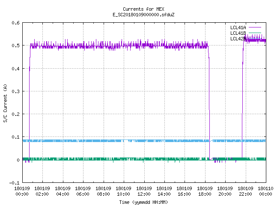Screen dimensions: 274x206
Task: Click the 0.4 y-axis tick label
Action: (16, 69)
